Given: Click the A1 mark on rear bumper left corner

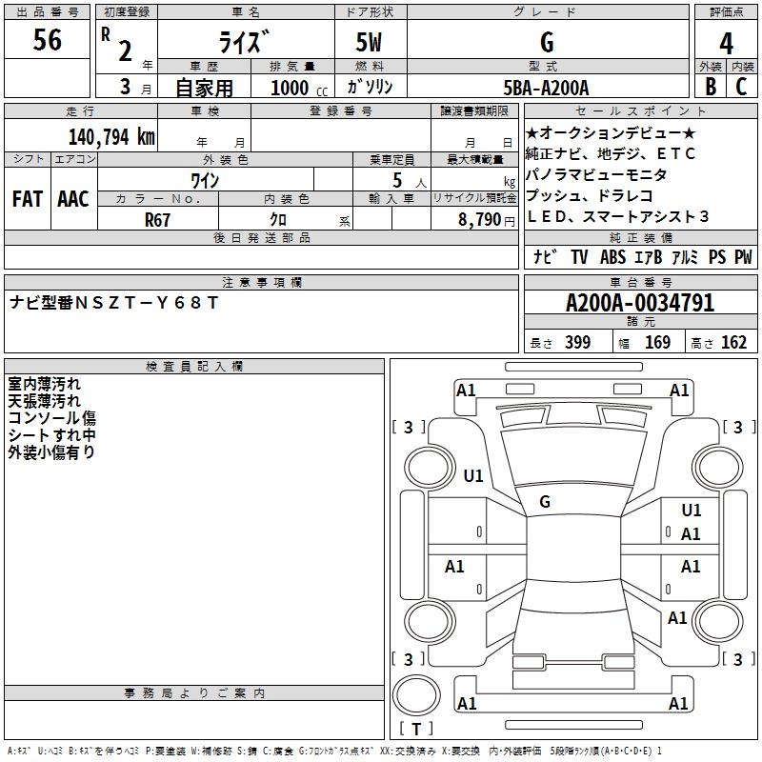Looking at the screenshot, I should [467, 703].
